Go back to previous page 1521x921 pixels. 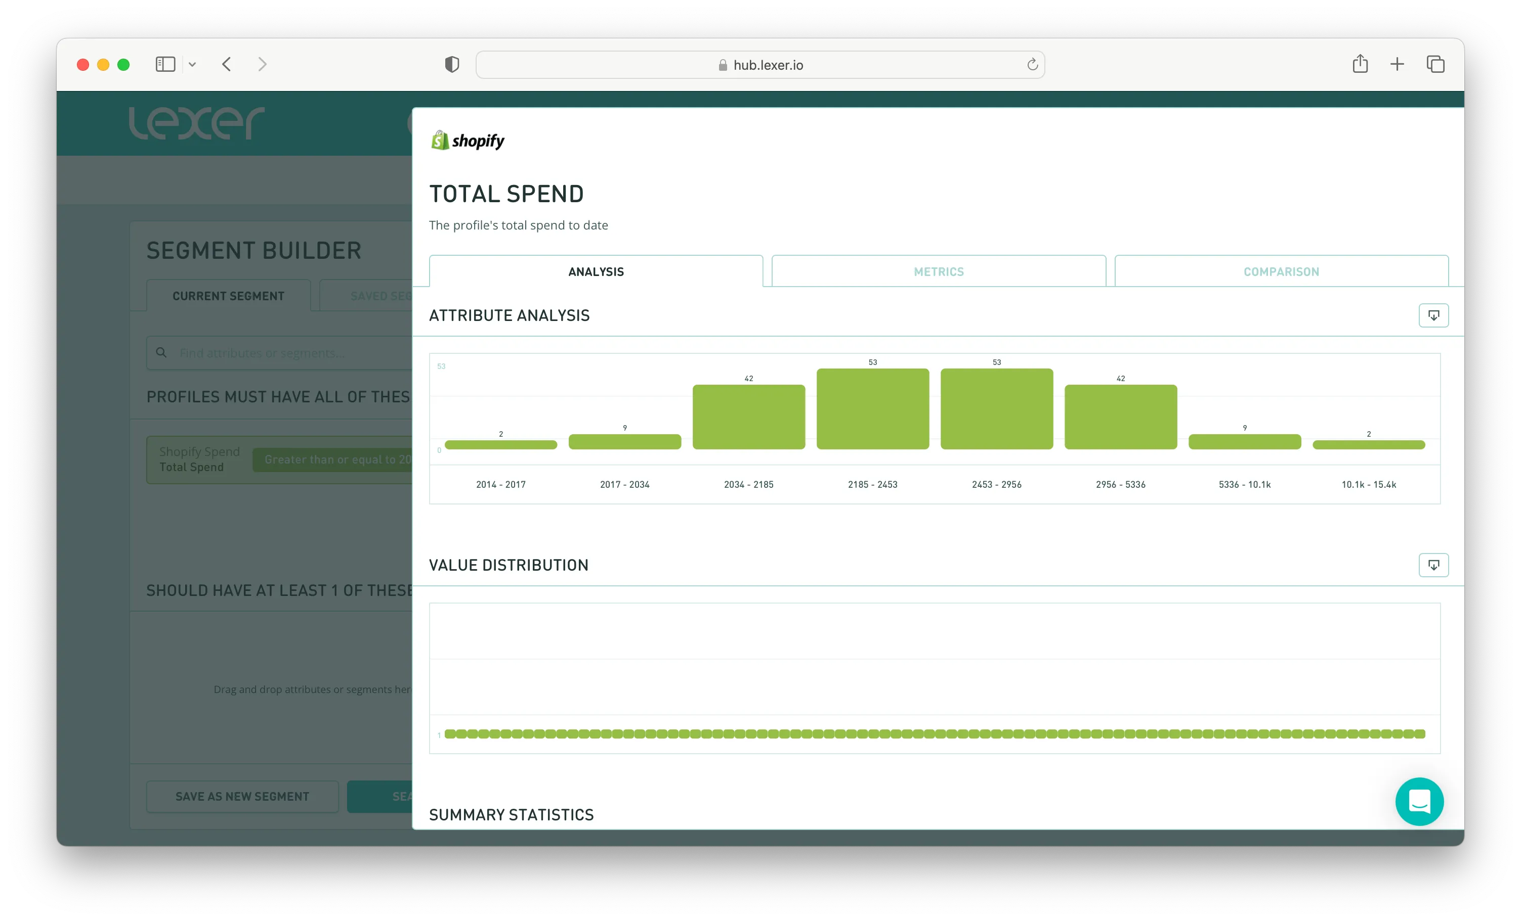point(227,64)
